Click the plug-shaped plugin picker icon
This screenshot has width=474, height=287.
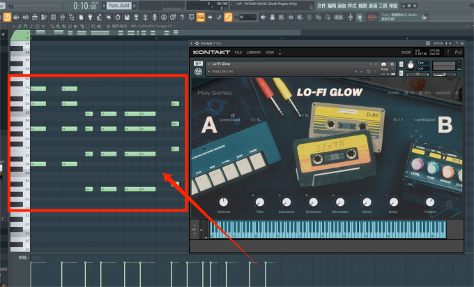[90, 17]
